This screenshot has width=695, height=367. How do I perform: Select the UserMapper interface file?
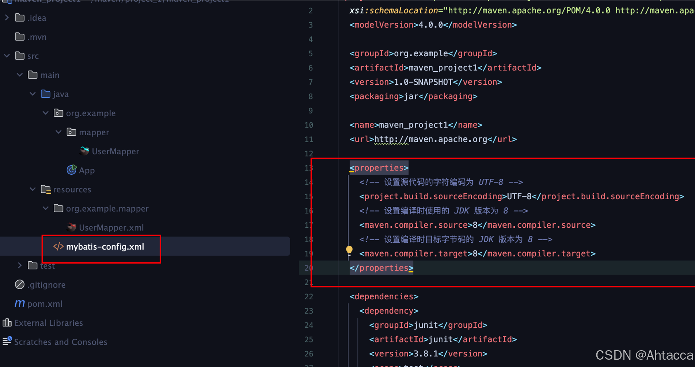coord(115,151)
